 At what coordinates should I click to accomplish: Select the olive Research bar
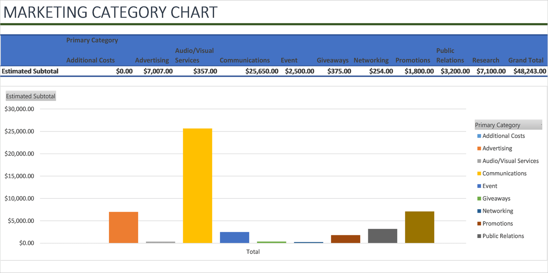420,227
